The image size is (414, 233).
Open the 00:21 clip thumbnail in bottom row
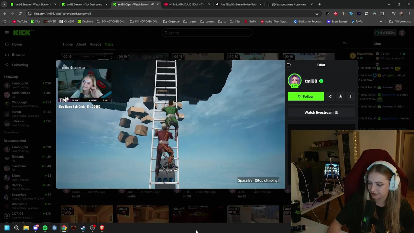coord(143,214)
